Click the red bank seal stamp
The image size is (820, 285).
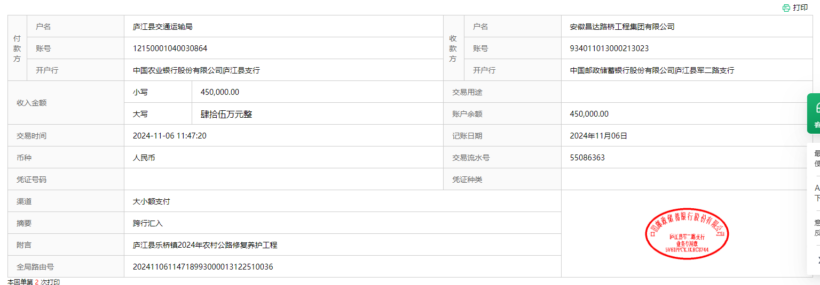[x=687, y=234]
